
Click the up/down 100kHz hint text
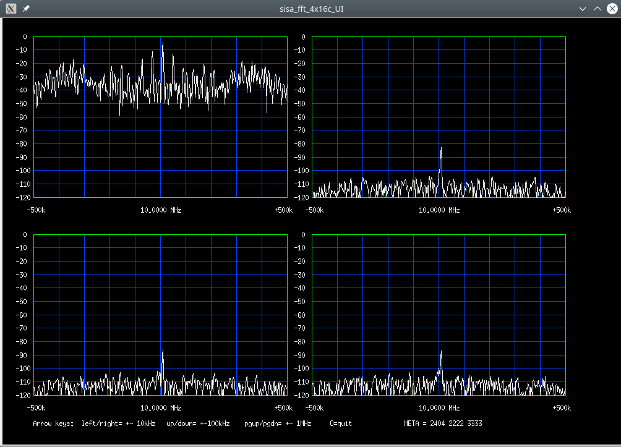(198, 424)
